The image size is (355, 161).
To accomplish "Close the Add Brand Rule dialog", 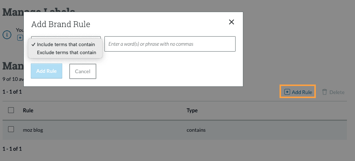I will [x=232, y=22].
